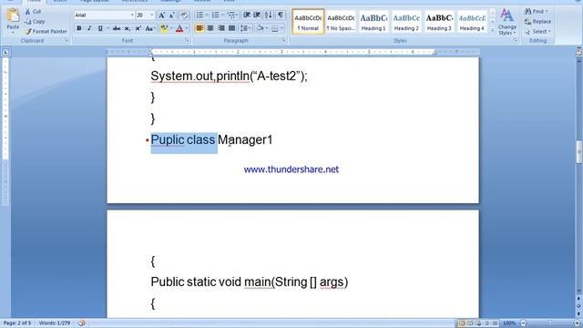
Task: Toggle Underline formatting
Action: [99, 28]
